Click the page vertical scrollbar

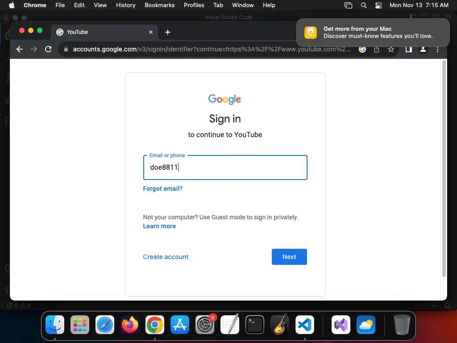tap(444, 168)
